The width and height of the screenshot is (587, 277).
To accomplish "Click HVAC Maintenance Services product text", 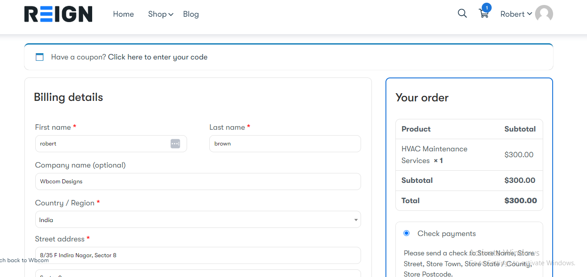I will coord(434,154).
